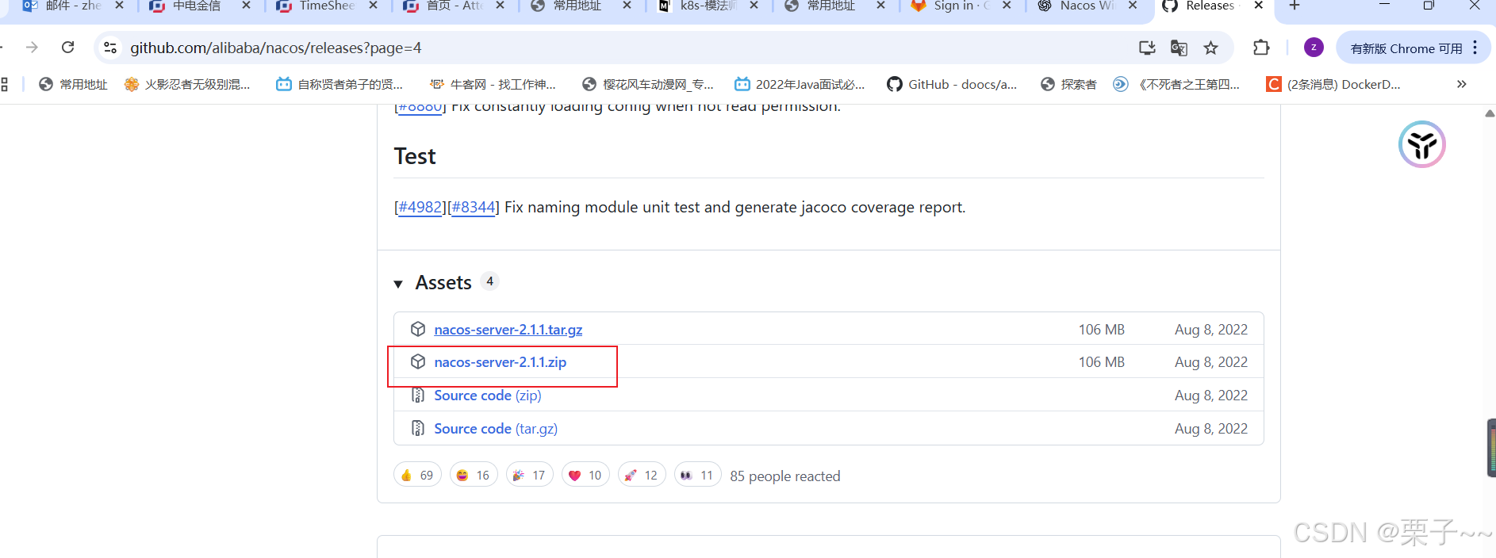Show more bookmarks with the chevron
The height and width of the screenshot is (558, 1496).
(1462, 84)
